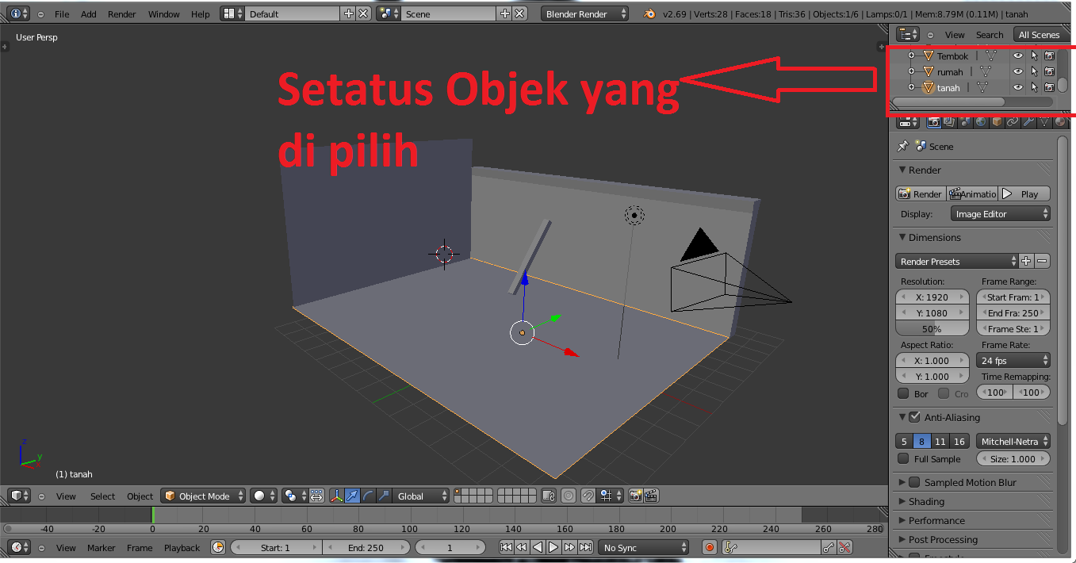This screenshot has height=563, width=1076.
Task: Open the 24 fps frame rate dropdown
Action: pos(1013,360)
